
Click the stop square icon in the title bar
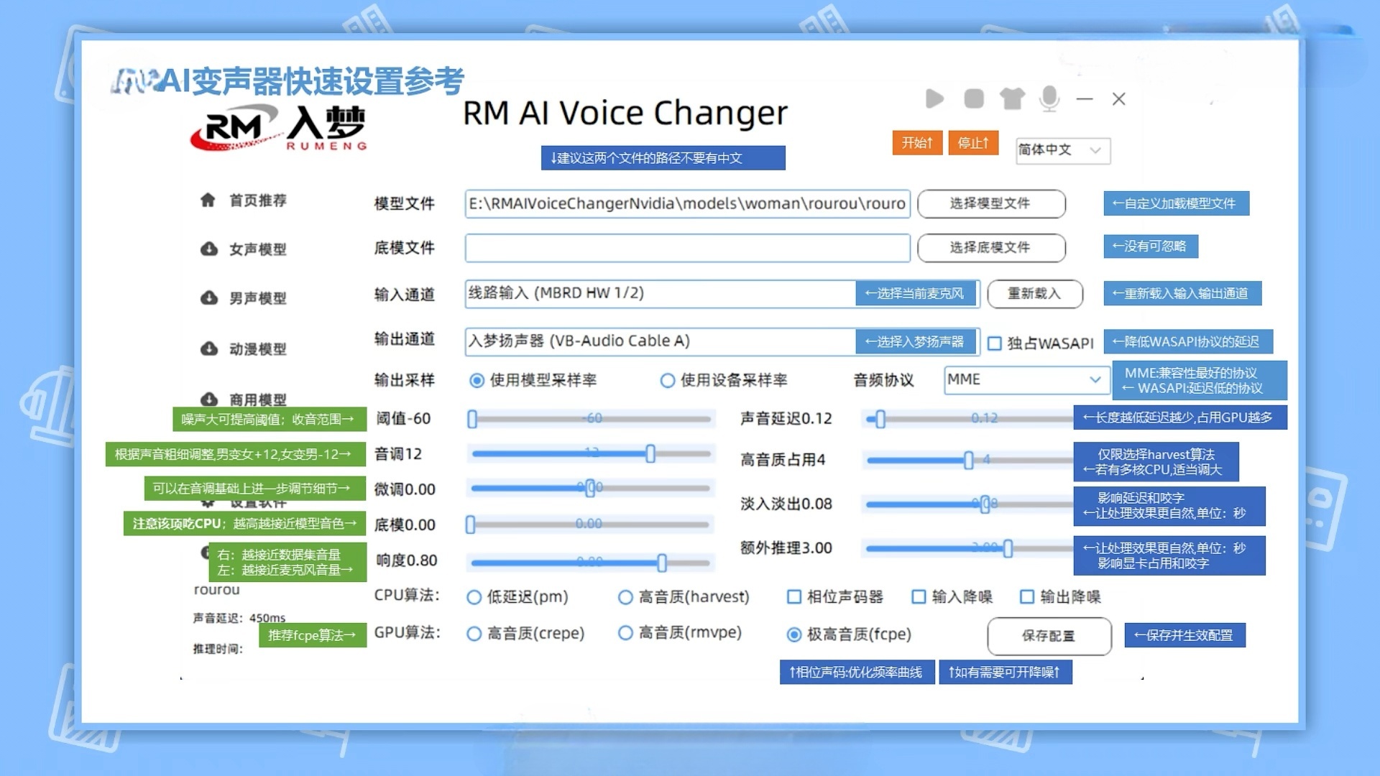[974, 98]
